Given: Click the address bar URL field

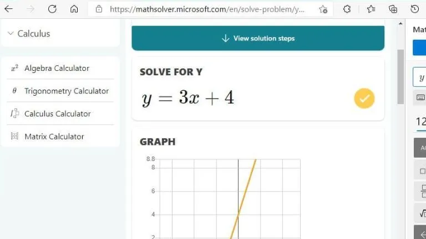Looking at the screenshot, I should tap(206, 9).
